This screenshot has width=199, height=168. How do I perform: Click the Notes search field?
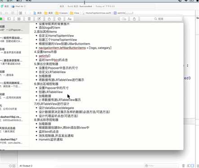pos(161,19)
